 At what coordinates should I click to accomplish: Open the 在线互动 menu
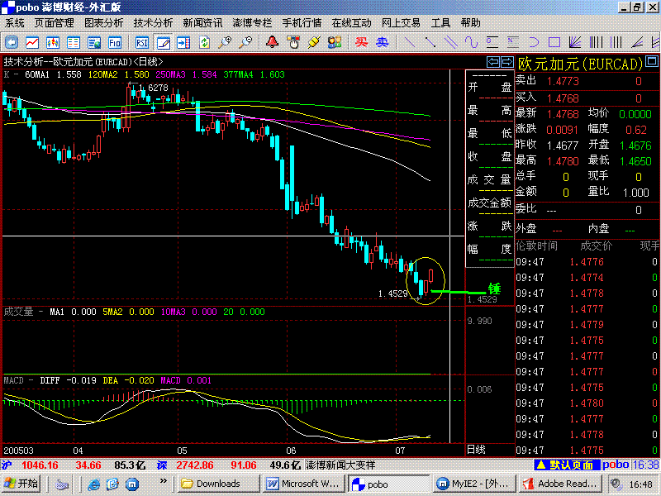click(352, 23)
